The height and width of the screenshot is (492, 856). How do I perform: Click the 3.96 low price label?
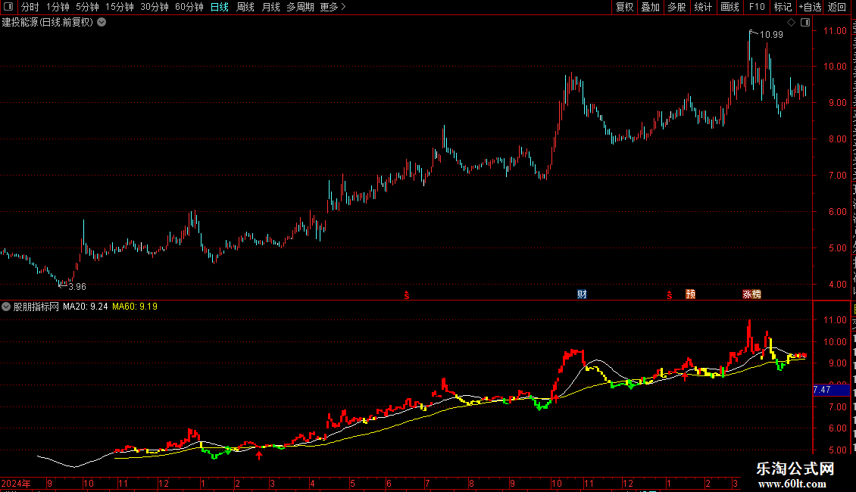[x=77, y=287]
